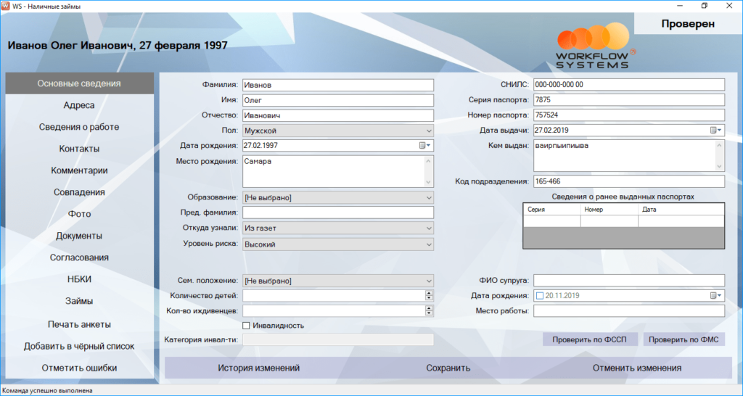The image size is (743, 396).
Task: Enable the Инвалидность checkbox
Action: 247,326
